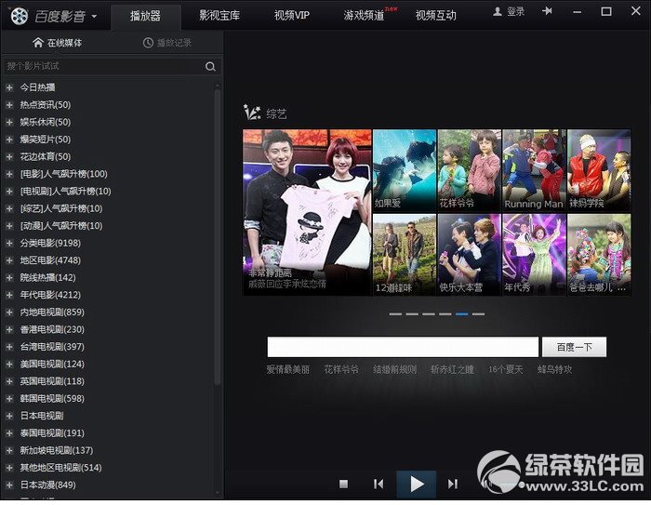Select 香港电视剧(230) in the list
The width and height of the screenshot is (651, 505).
(52, 329)
